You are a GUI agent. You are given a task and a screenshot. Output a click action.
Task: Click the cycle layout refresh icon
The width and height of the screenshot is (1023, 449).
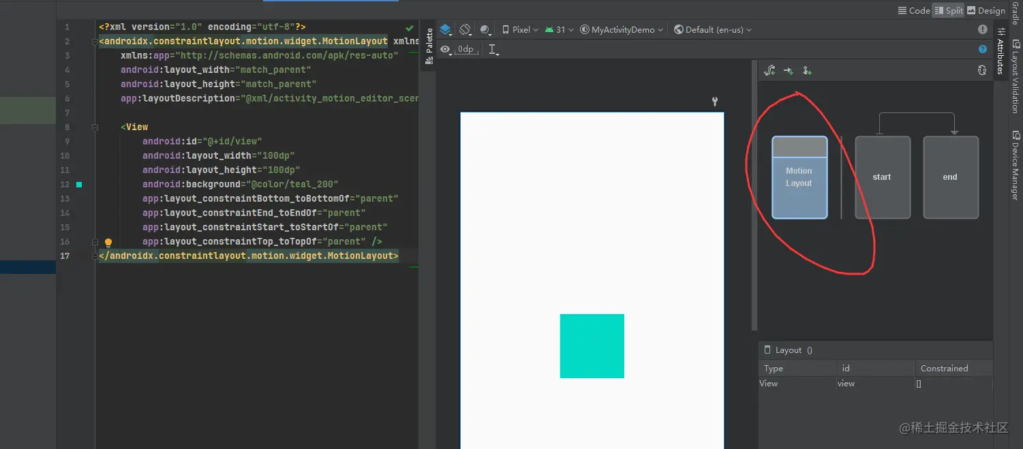coord(981,70)
